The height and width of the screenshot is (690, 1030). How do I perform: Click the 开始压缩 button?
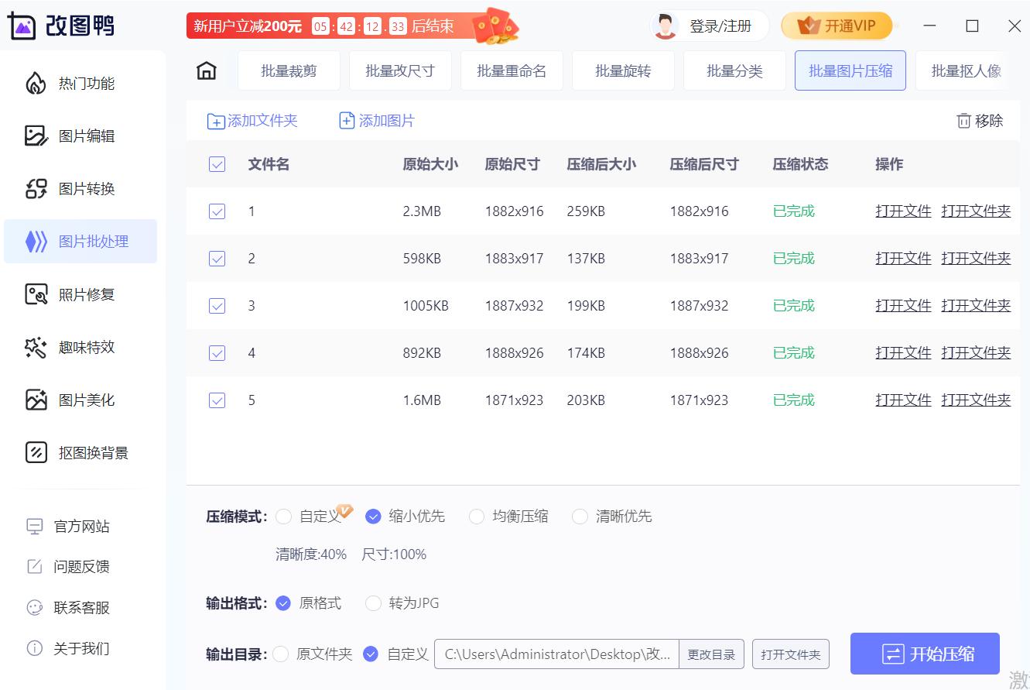point(924,654)
